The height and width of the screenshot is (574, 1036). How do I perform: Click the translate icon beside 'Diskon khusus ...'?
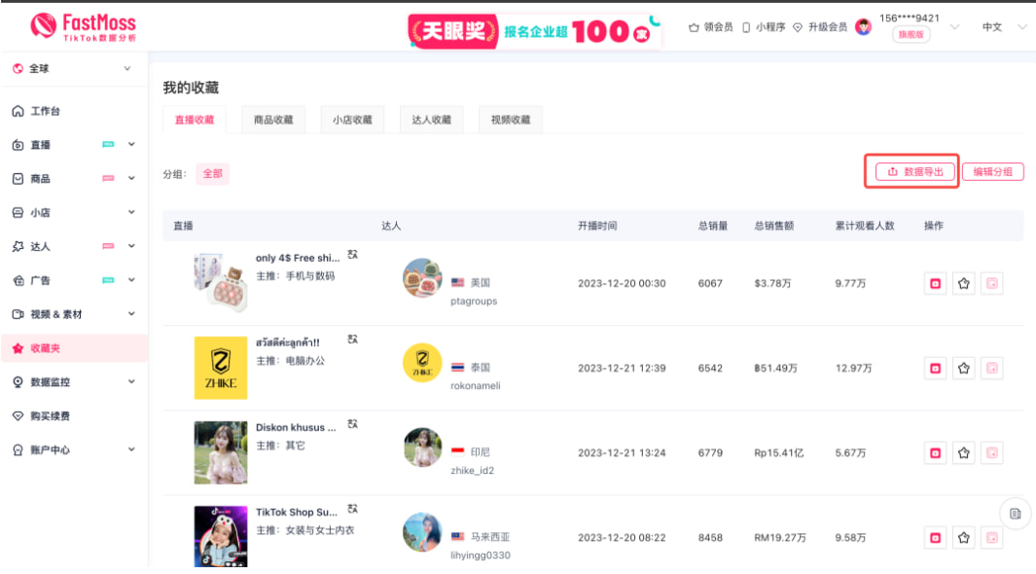click(x=353, y=424)
